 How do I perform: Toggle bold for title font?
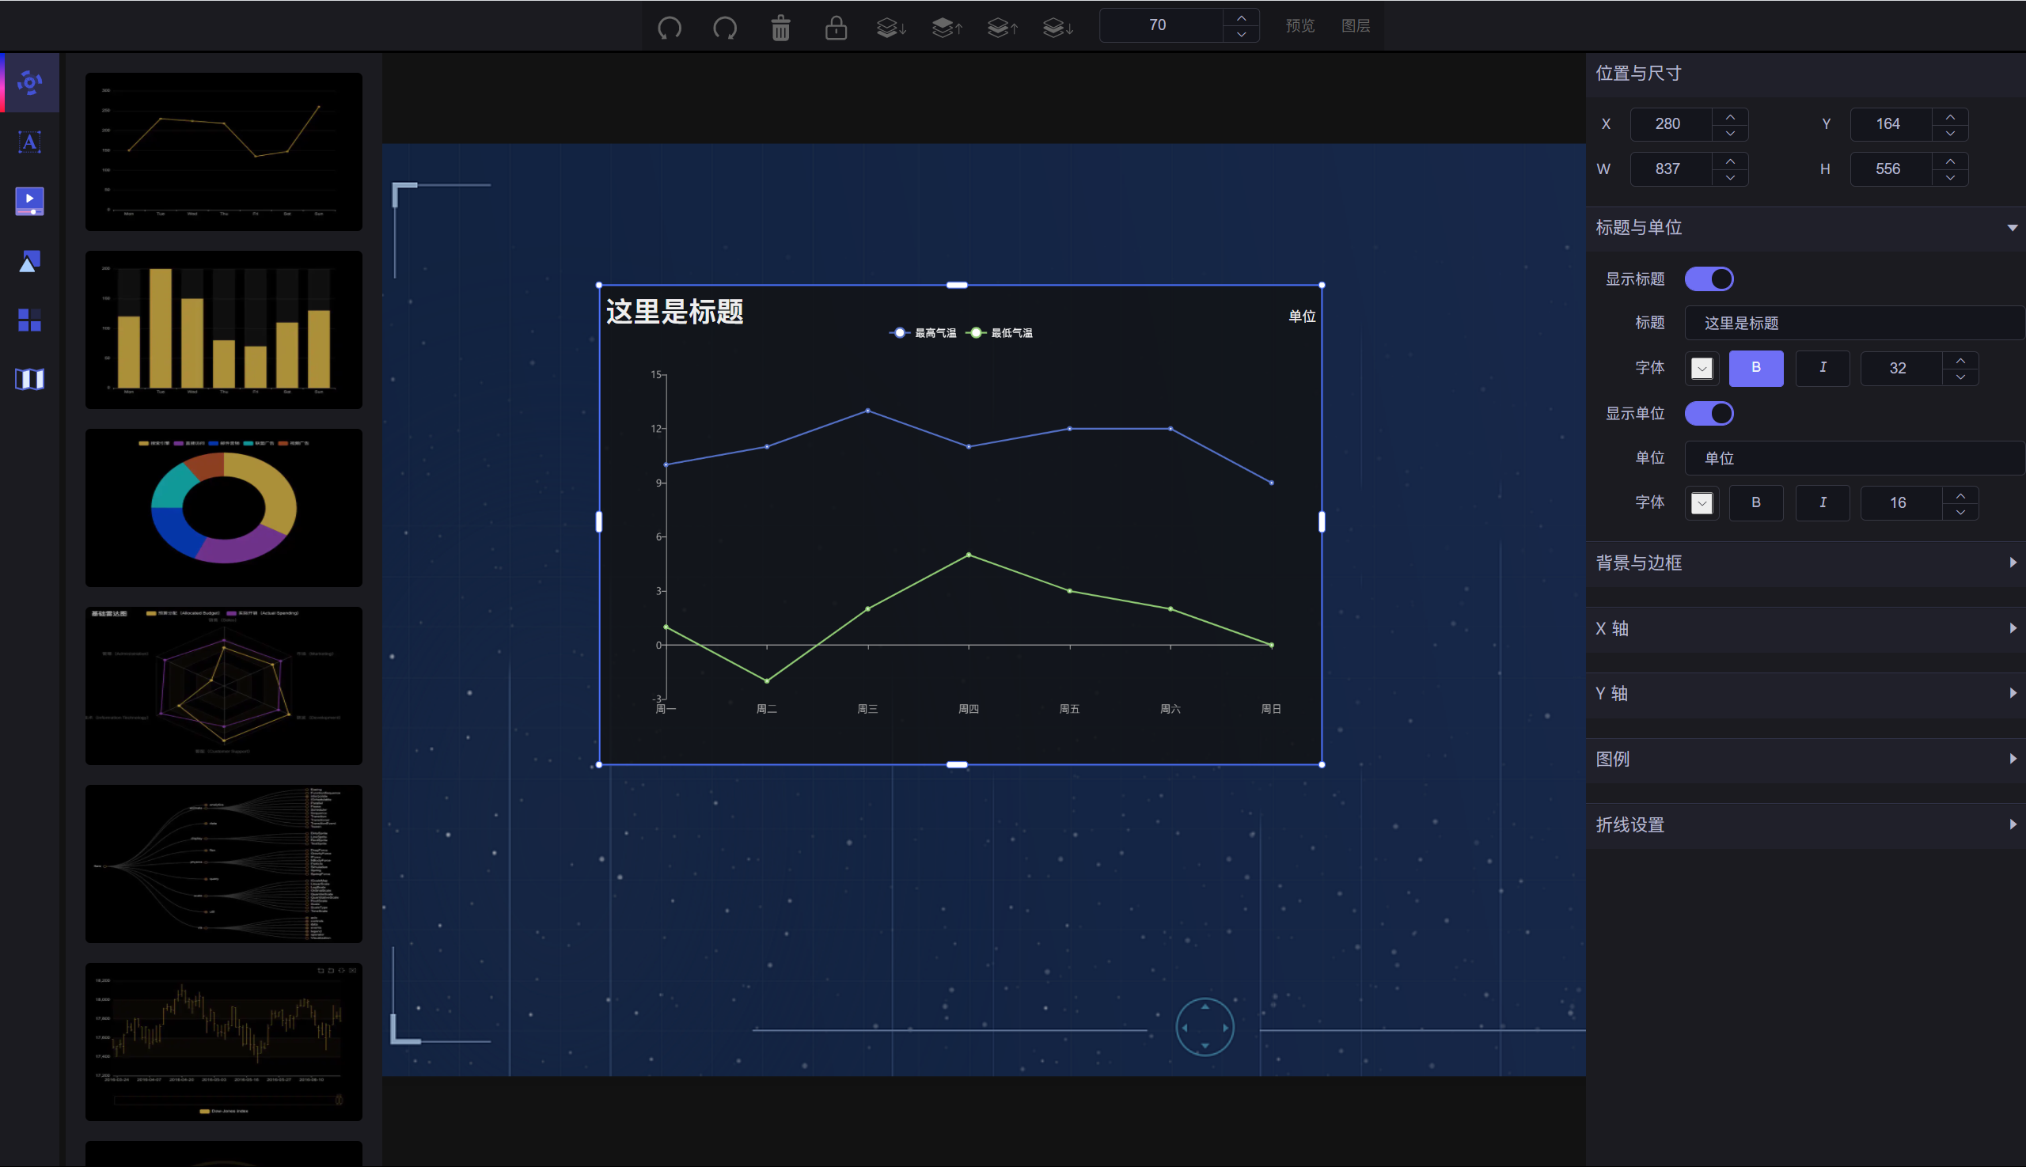coord(1756,368)
